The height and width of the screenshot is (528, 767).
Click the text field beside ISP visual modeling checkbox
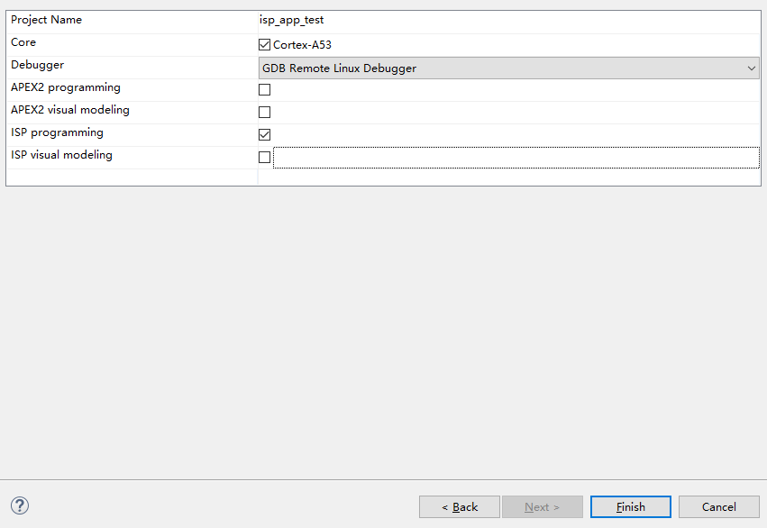click(516, 158)
